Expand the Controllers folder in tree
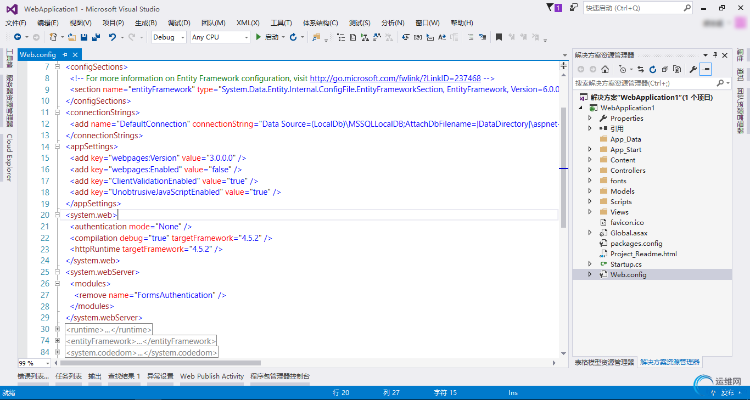The height and width of the screenshot is (400, 750). (590, 170)
